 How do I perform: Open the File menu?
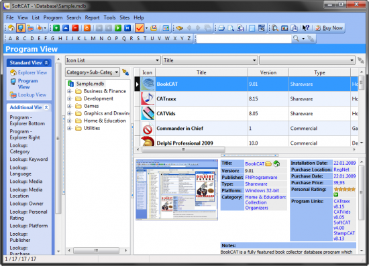[x=10, y=17]
